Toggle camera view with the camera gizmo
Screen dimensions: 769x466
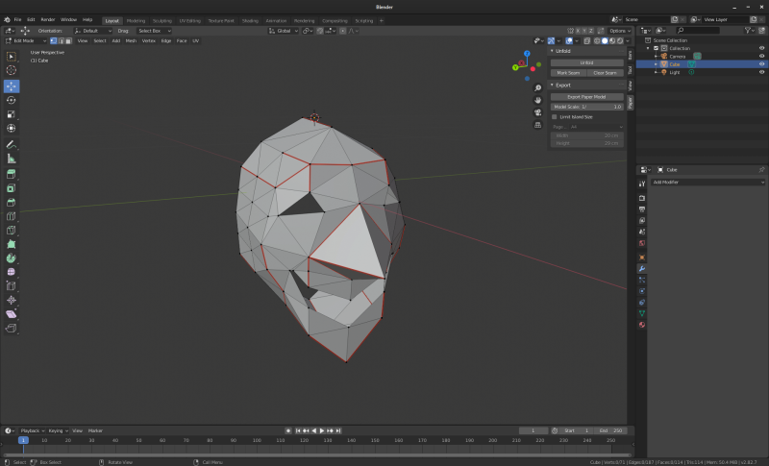[x=538, y=111]
